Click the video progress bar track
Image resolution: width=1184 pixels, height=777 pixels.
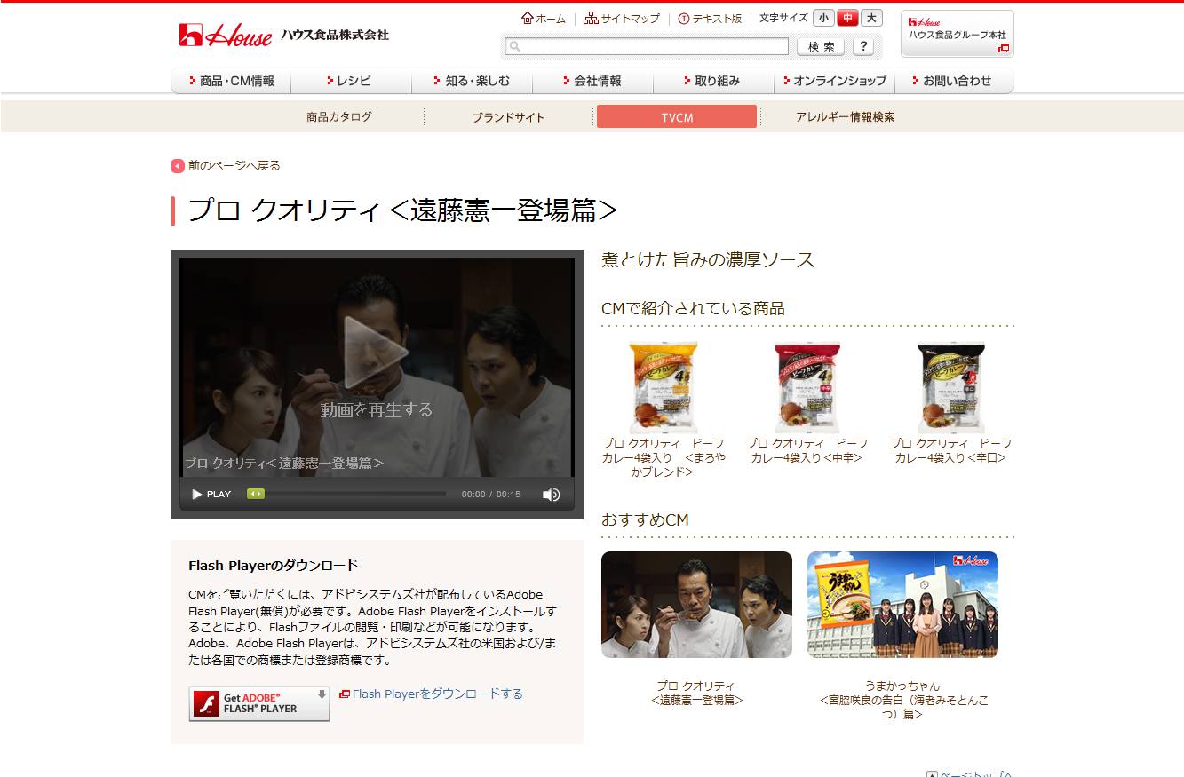tap(346, 494)
